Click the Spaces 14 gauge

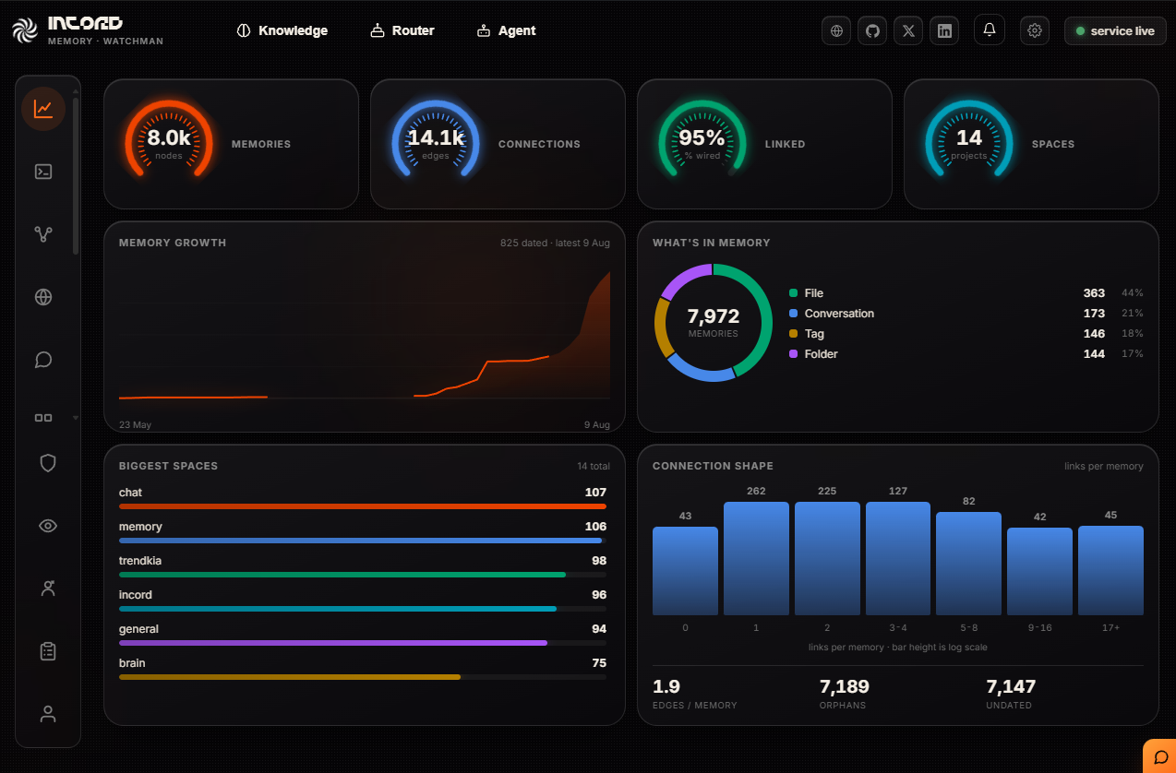click(x=969, y=140)
